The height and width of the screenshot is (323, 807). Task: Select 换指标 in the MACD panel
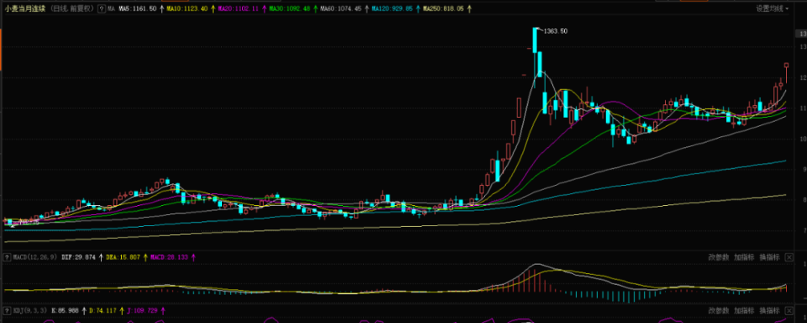769,257
